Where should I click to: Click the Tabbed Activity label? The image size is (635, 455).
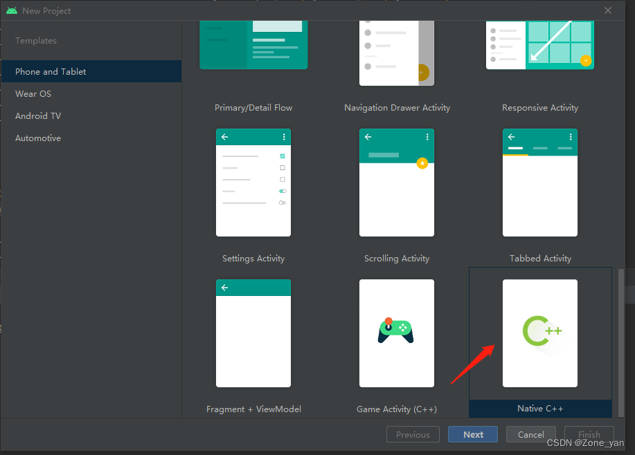coord(540,259)
